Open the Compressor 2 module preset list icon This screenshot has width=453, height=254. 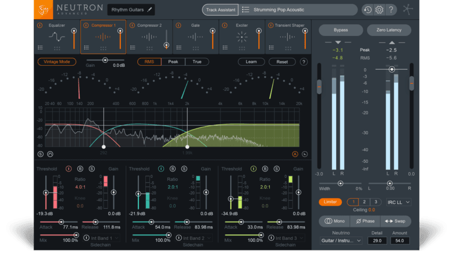pyautogui.click(x=133, y=47)
